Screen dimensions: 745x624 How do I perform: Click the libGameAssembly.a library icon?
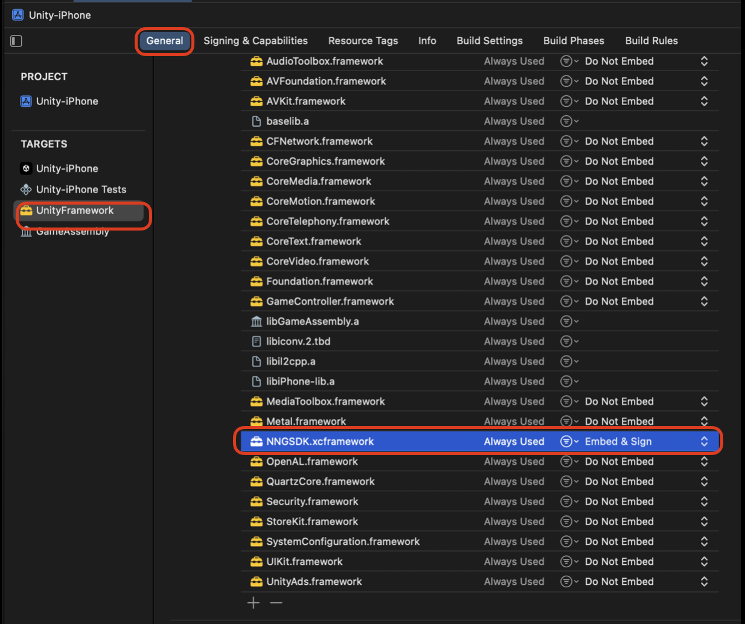click(x=257, y=322)
